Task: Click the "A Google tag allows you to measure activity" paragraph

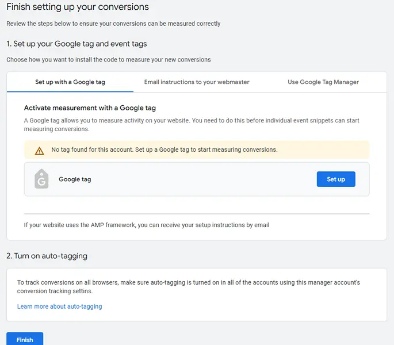Action: pyautogui.click(x=192, y=125)
